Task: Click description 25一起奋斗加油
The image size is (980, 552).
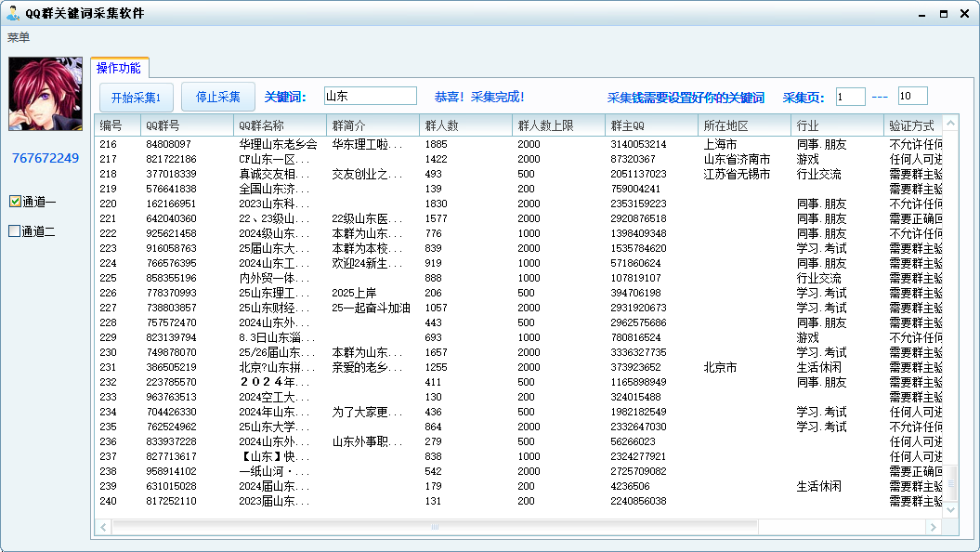Action: [x=371, y=309]
